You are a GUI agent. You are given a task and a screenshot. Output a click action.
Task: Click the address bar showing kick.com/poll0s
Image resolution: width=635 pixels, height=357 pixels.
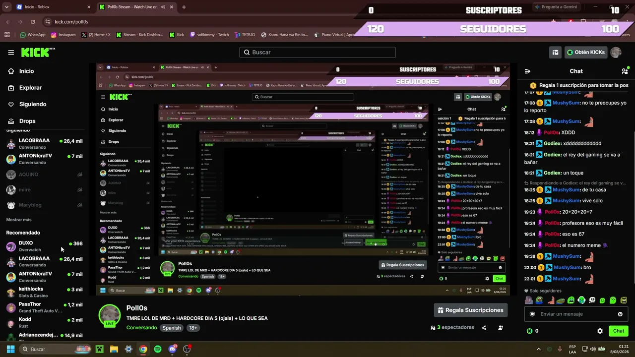[x=71, y=22]
